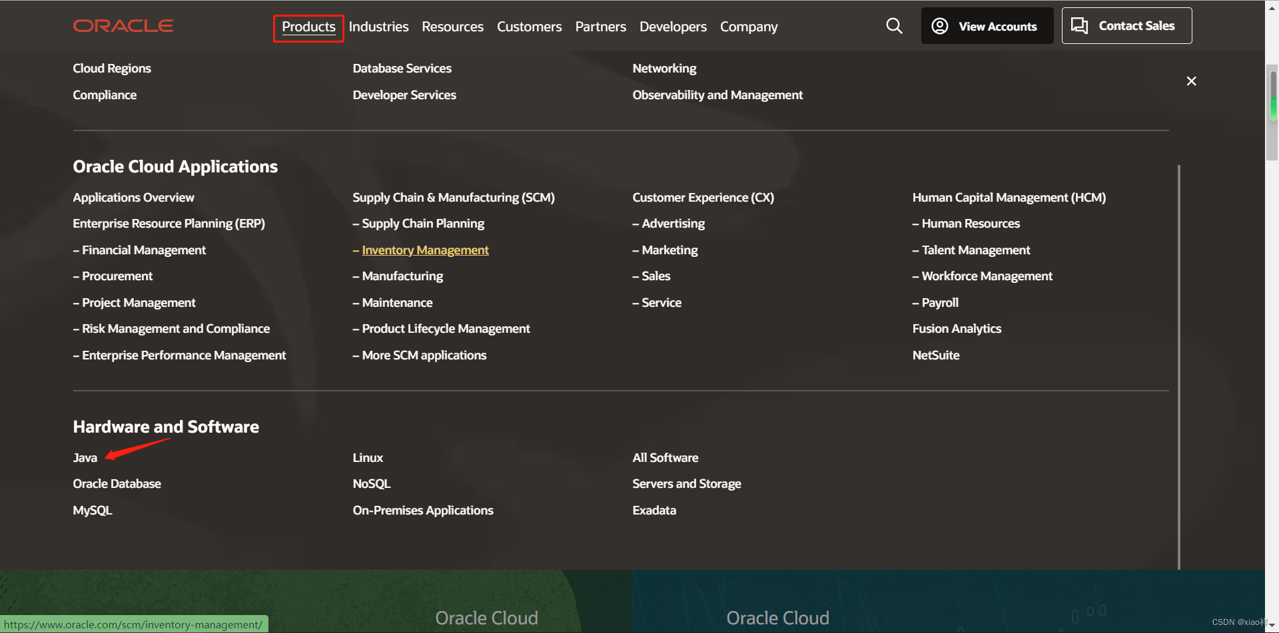Open the Industries menu
This screenshot has width=1279, height=633.
(378, 27)
